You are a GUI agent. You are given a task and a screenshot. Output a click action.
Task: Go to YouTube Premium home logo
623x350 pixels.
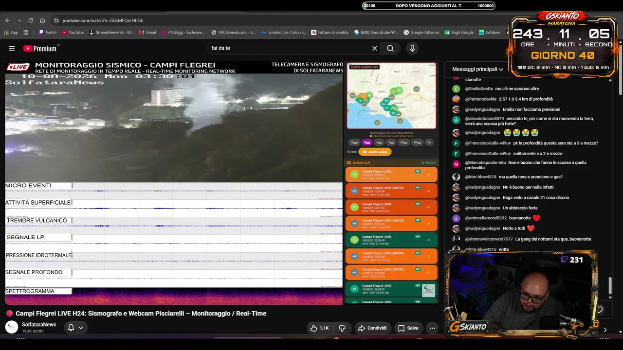tap(40, 48)
